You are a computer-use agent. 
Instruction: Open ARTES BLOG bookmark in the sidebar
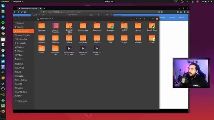(24, 92)
